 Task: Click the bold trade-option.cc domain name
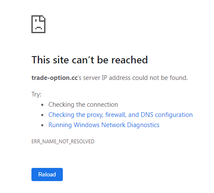click(54, 78)
